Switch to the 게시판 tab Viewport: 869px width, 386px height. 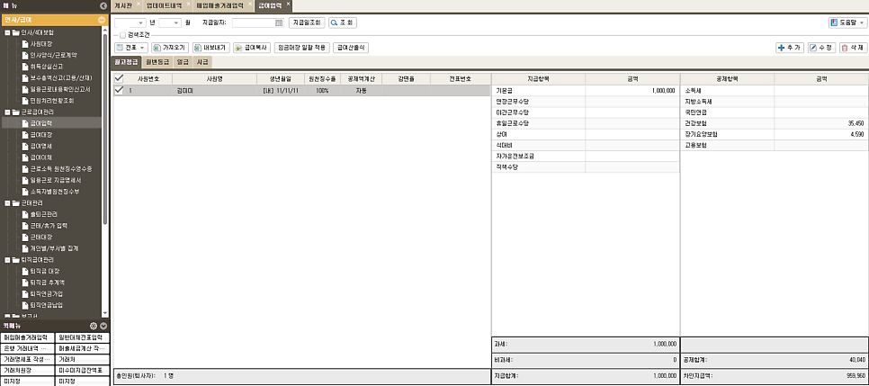(x=123, y=5)
